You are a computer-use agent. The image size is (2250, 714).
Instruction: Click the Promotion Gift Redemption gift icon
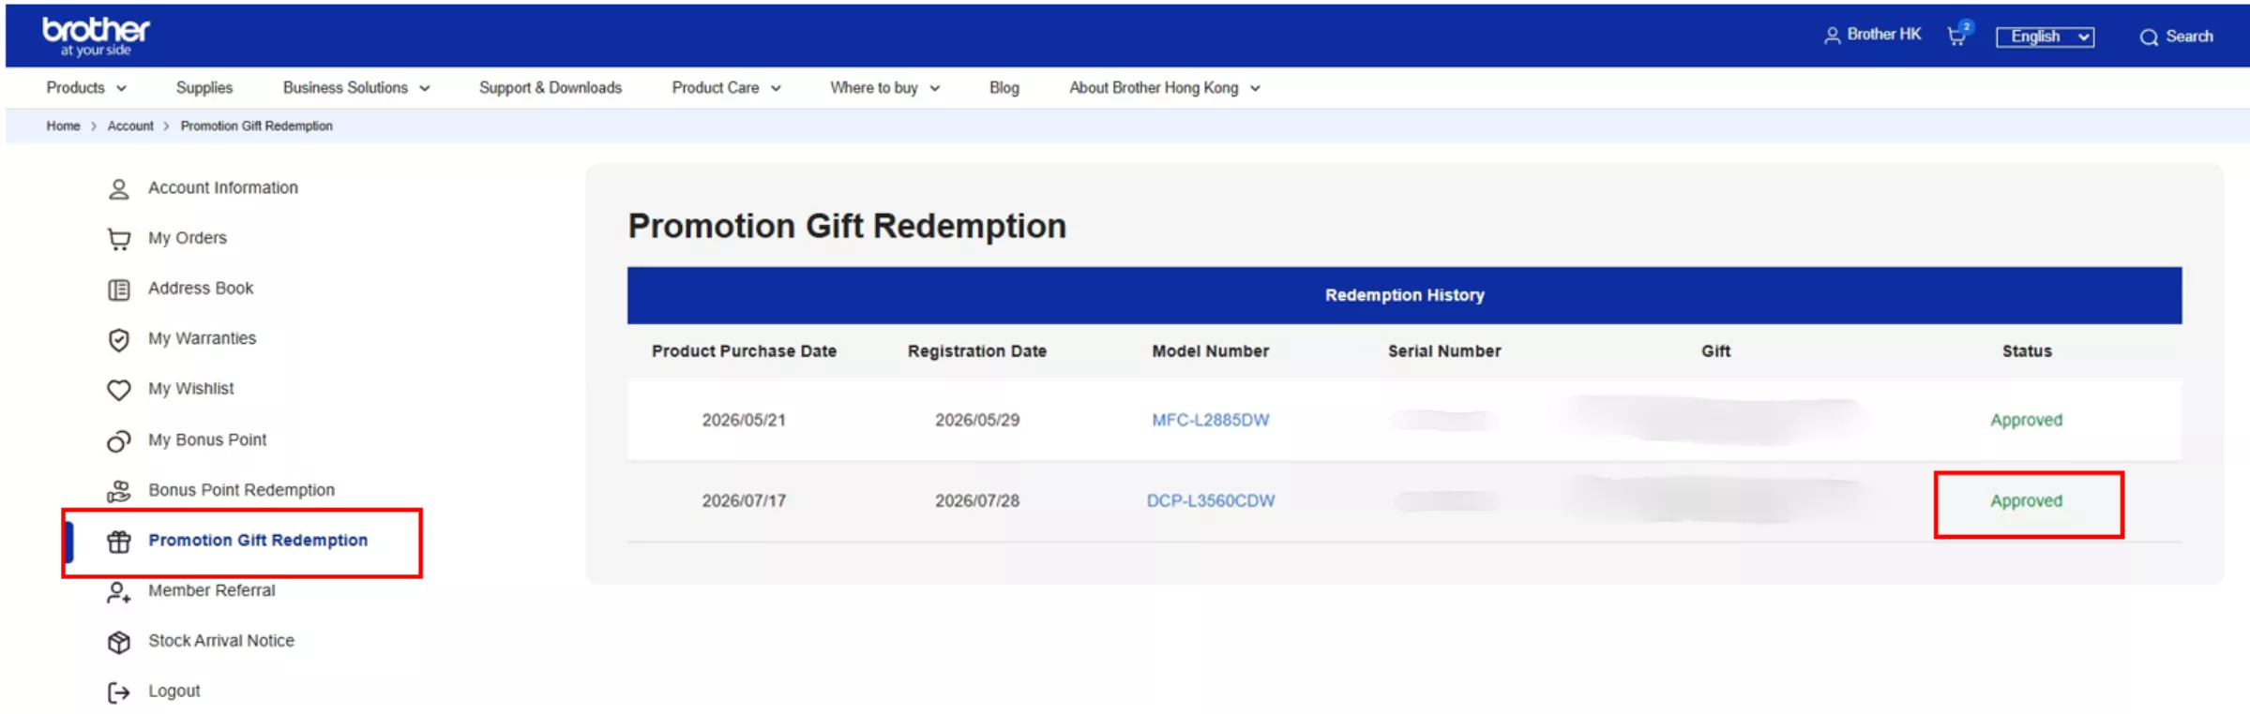pos(119,542)
